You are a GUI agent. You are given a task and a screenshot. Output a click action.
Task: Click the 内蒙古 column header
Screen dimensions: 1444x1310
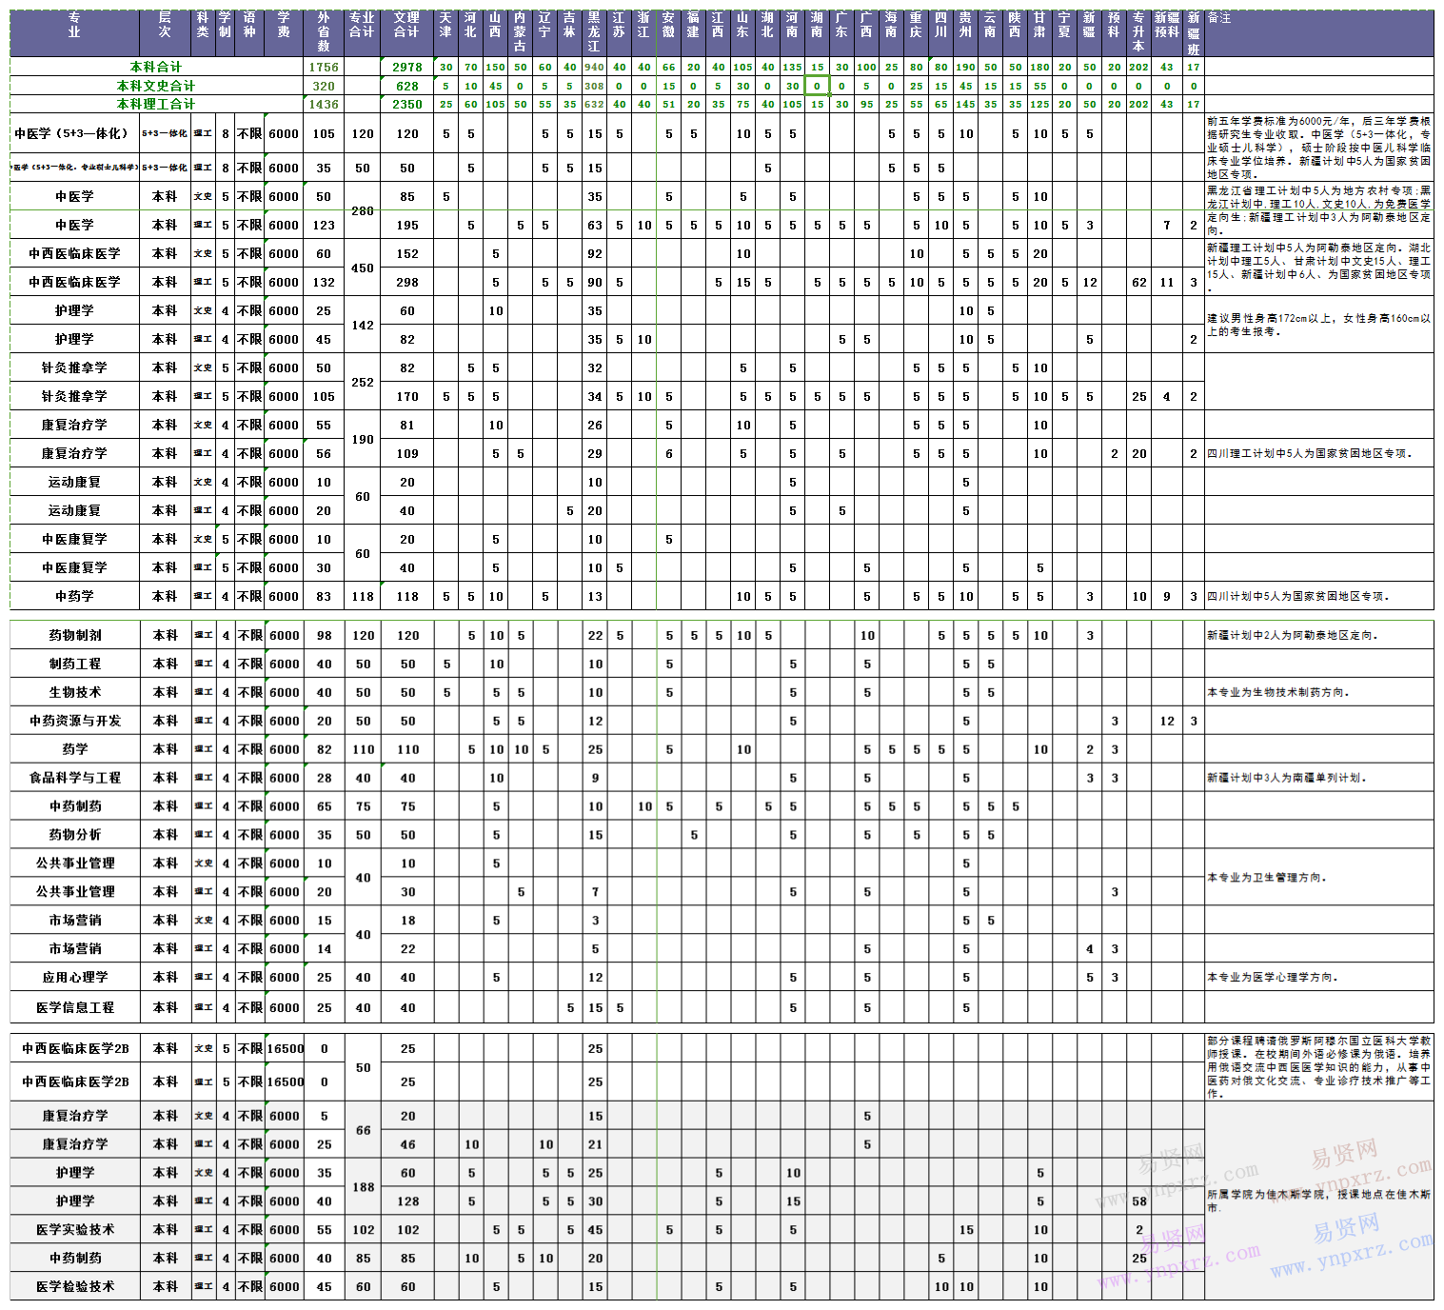tap(520, 33)
